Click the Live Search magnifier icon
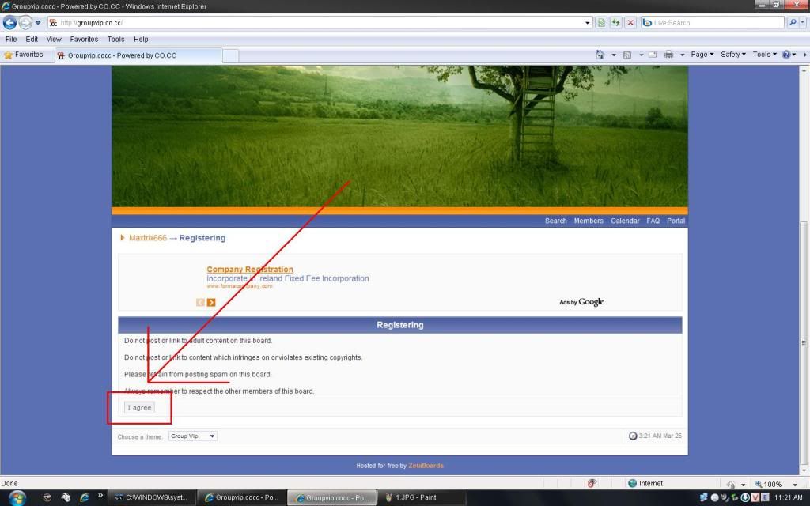 coord(793,23)
